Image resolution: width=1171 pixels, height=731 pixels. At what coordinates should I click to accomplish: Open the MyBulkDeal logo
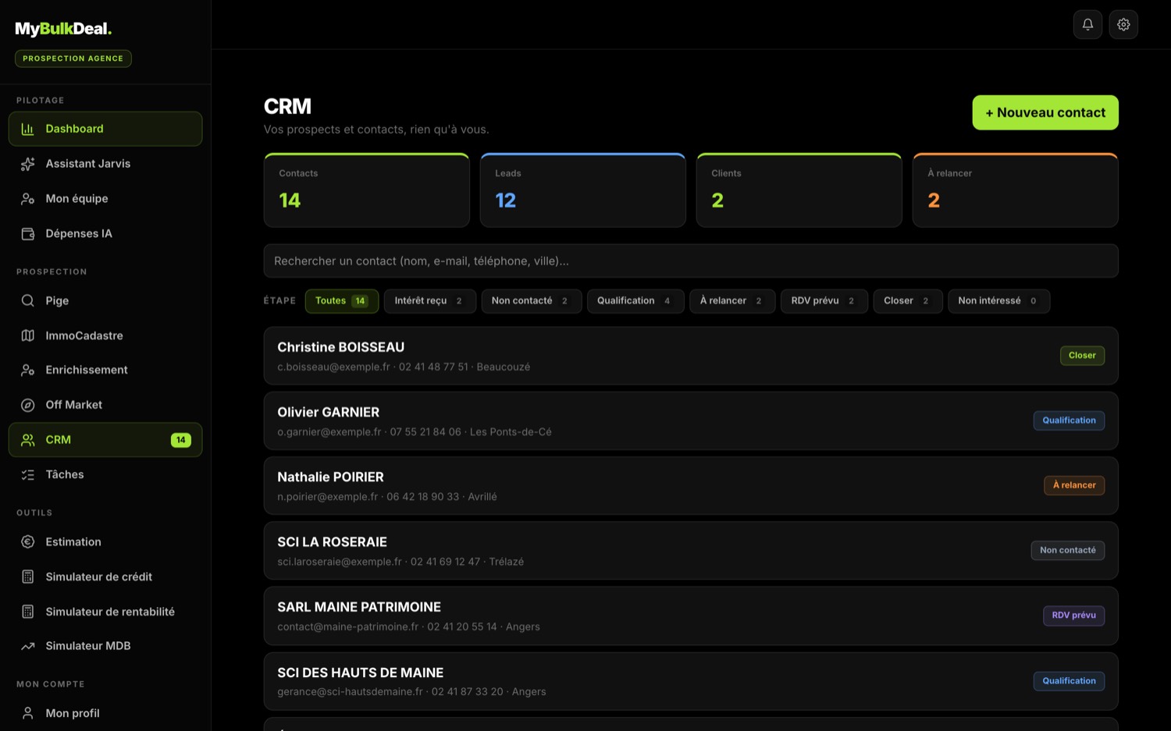[63, 29]
